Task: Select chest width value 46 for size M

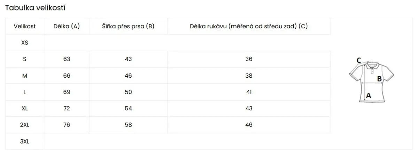Action: pyautogui.click(x=128, y=76)
